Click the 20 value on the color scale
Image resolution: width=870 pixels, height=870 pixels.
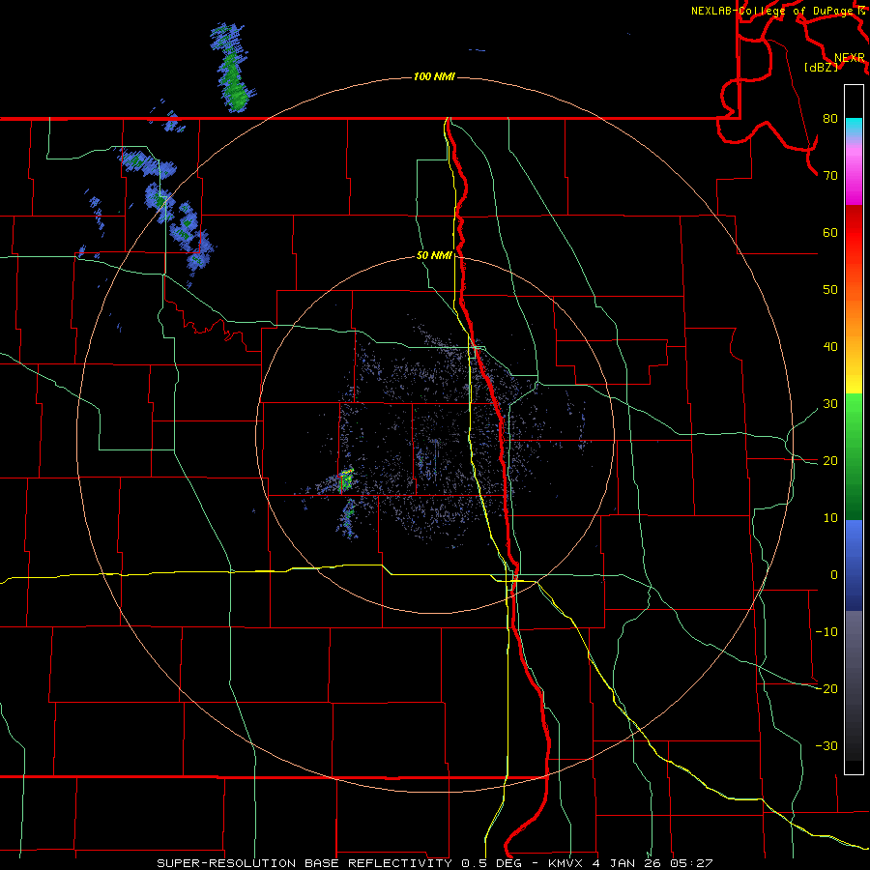coord(830,461)
